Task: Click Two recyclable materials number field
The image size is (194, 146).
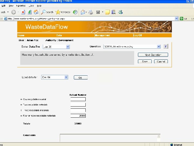Action: pyautogui.click(x=78, y=105)
